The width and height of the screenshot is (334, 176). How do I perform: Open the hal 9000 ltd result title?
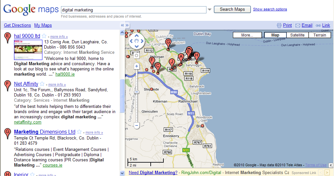pos(27,36)
